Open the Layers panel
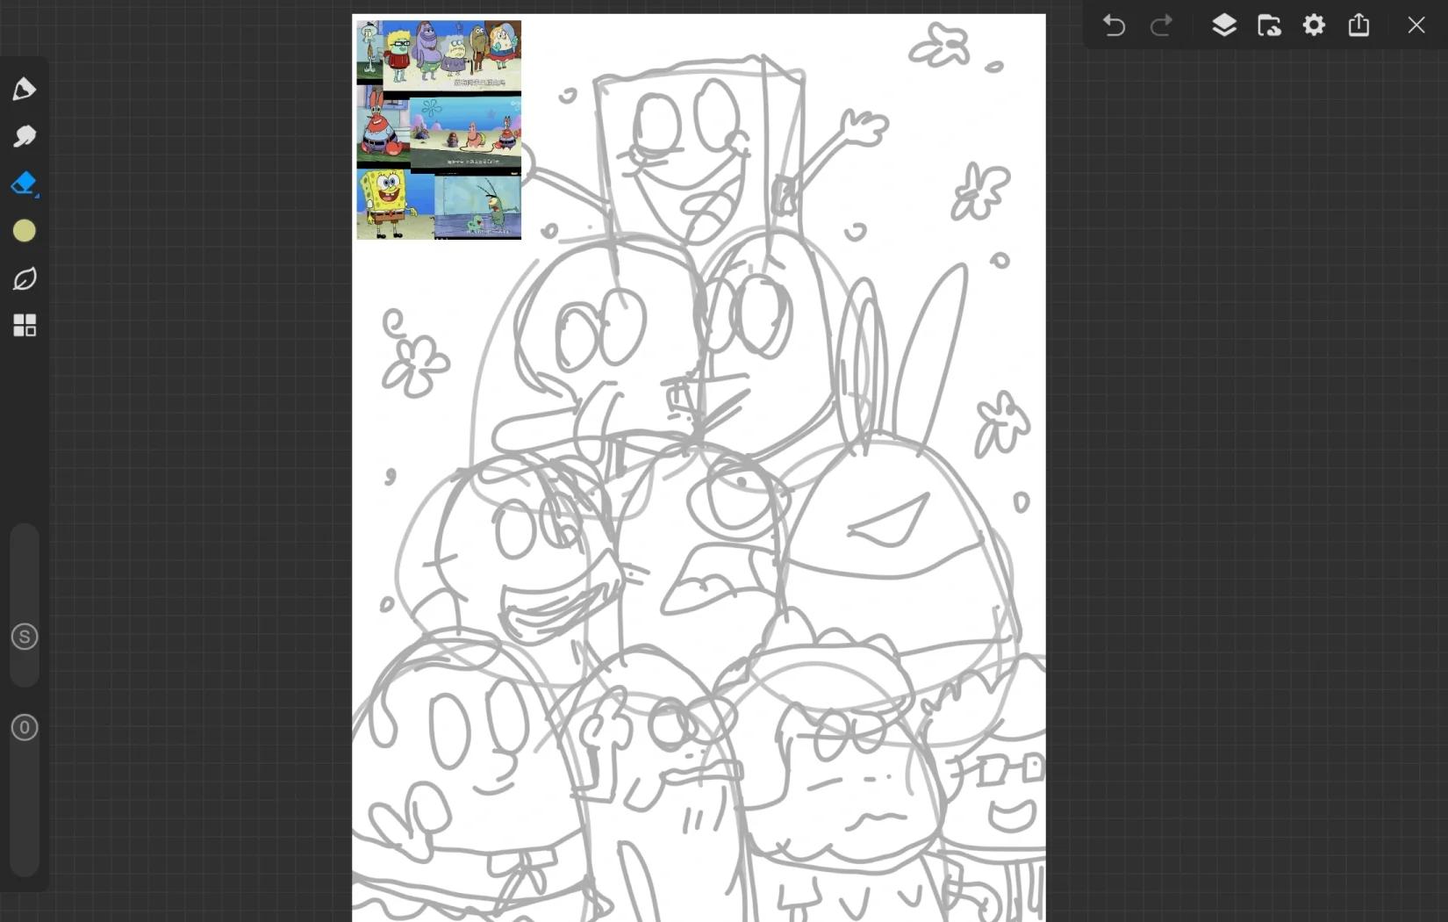The height and width of the screenshot is (922, 1448). click(x=1224, y=25)
